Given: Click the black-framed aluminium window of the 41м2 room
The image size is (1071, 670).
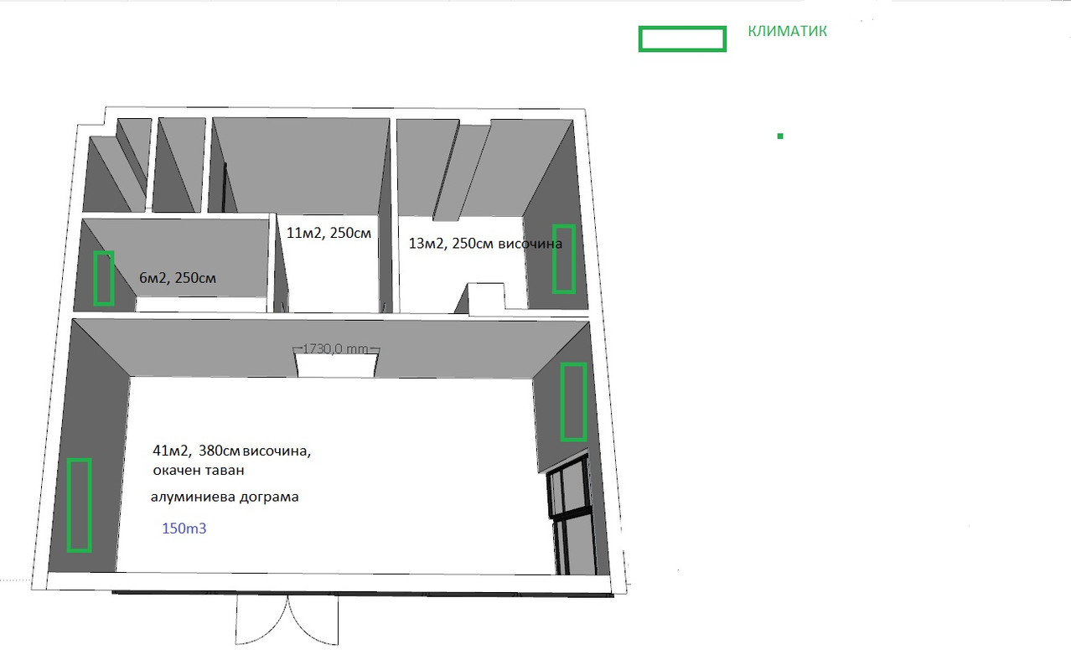Looking at the screenshot, I should [x=570, y=514].
